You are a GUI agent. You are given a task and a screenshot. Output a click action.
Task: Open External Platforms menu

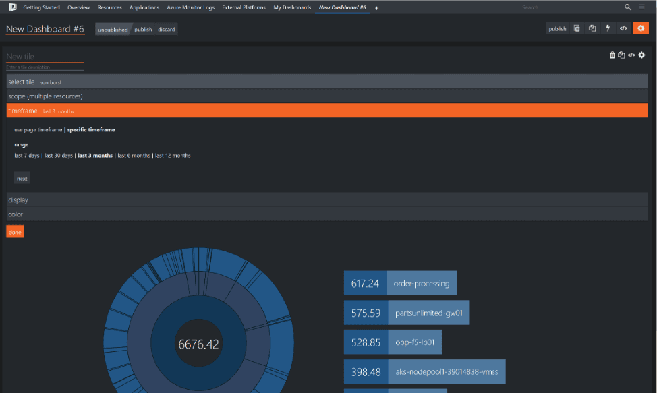[x=244, y=7]
